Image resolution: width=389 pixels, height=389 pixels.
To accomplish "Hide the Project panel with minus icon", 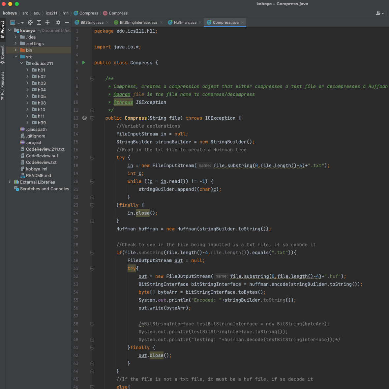I will point(67,22).
